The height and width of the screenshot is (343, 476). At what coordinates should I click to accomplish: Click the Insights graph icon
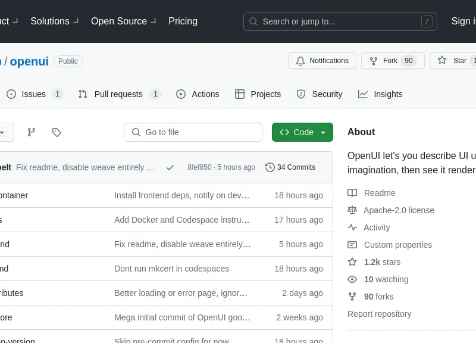(x=363, y=94)
